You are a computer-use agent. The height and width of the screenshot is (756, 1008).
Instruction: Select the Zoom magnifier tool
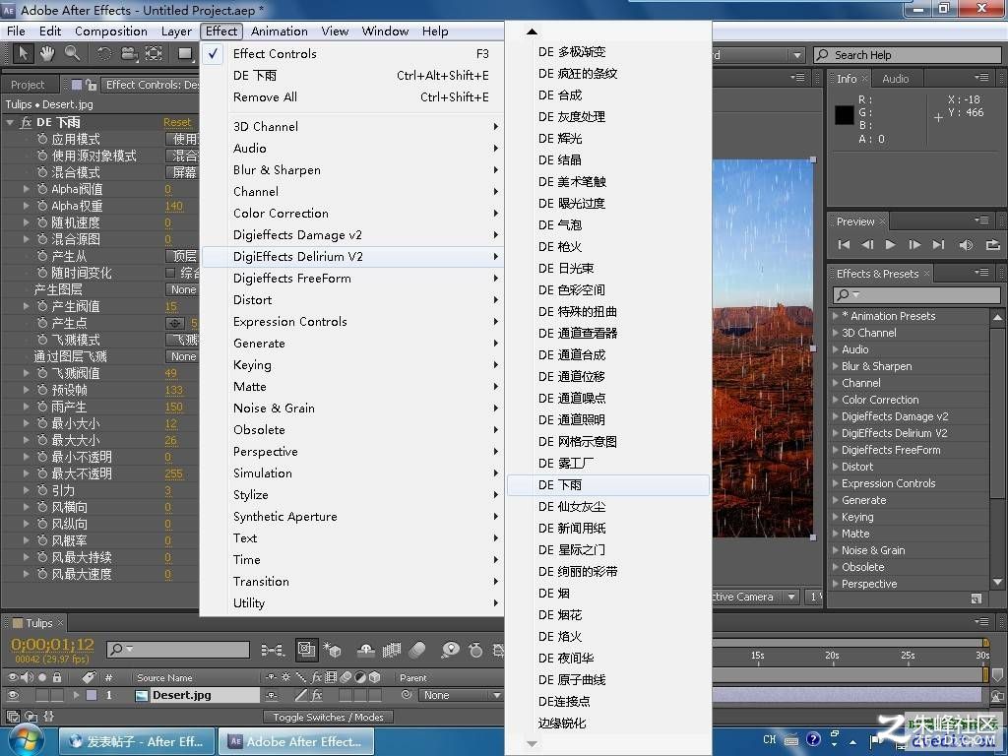pos(72,53)
